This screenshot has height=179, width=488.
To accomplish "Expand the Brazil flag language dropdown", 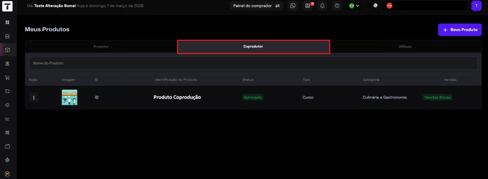I will tap(354, 6).
